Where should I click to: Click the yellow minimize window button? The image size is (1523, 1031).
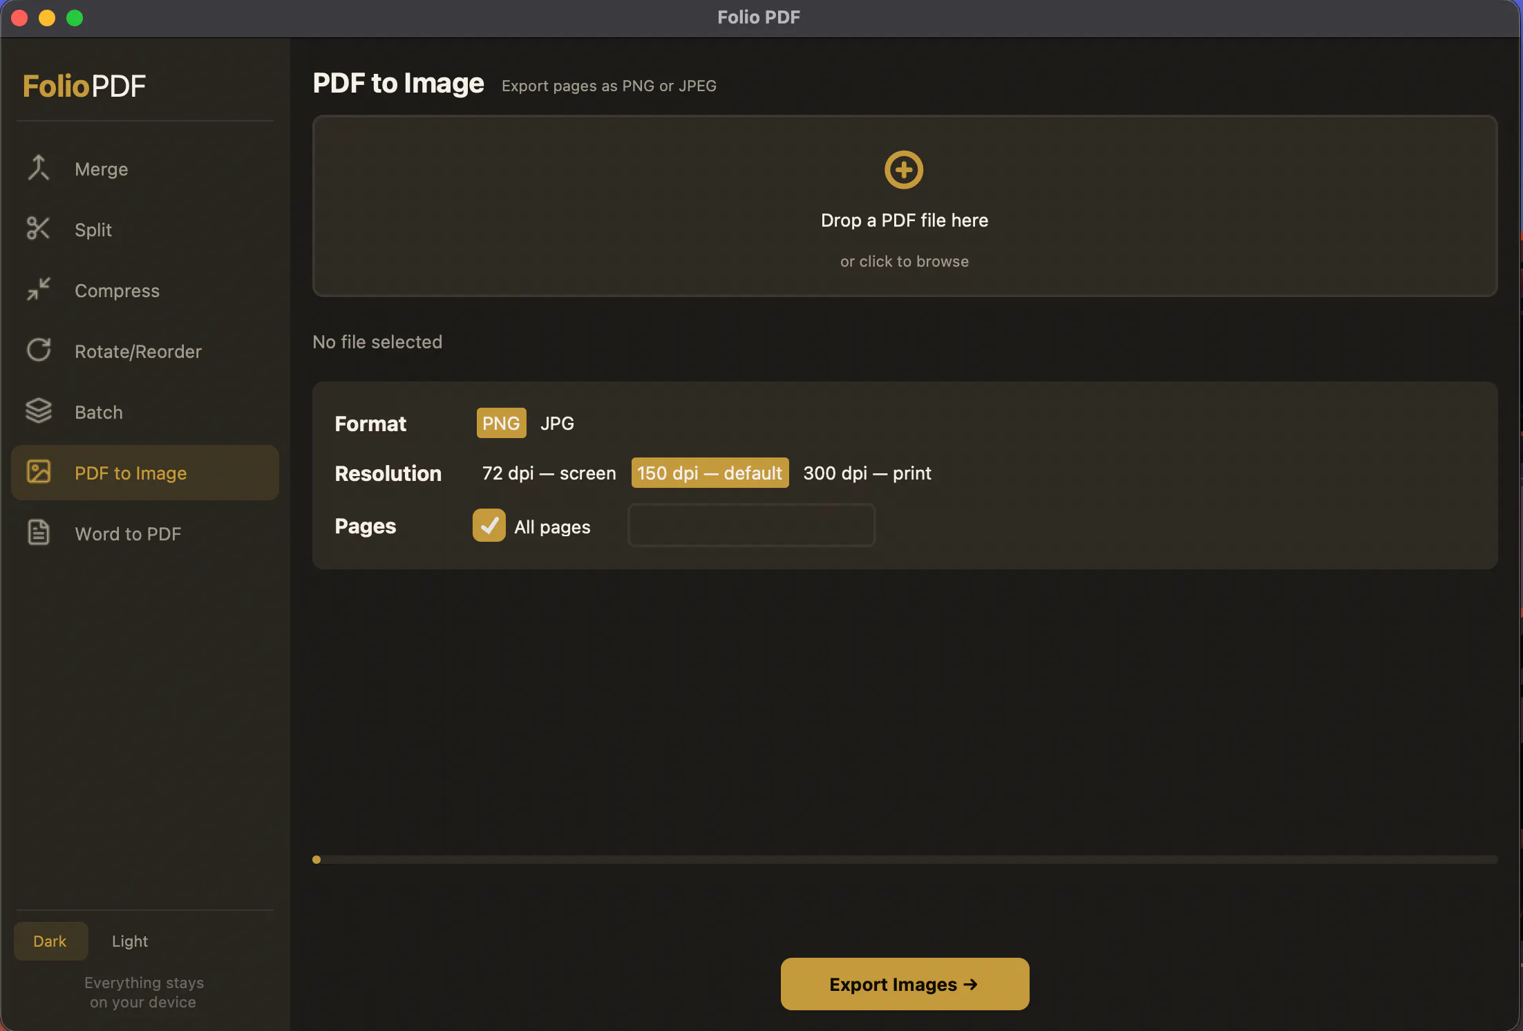tap(47, 18)
